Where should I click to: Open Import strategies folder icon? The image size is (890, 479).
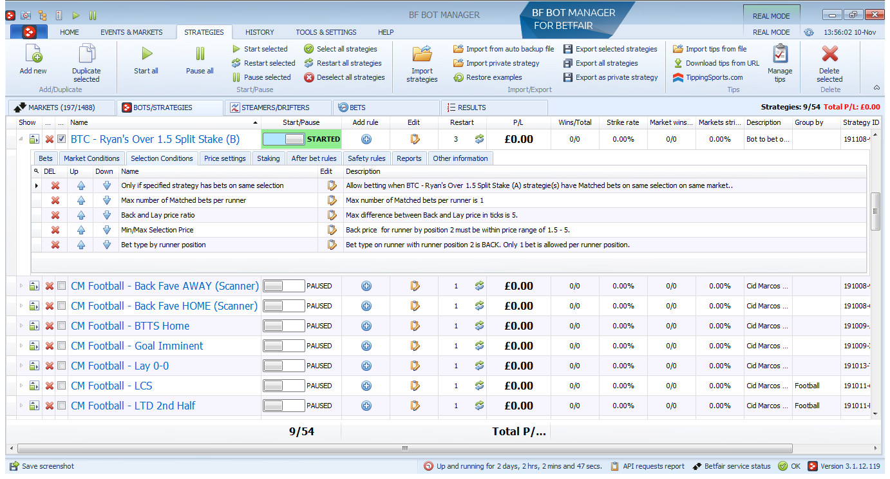coord(422,54)
